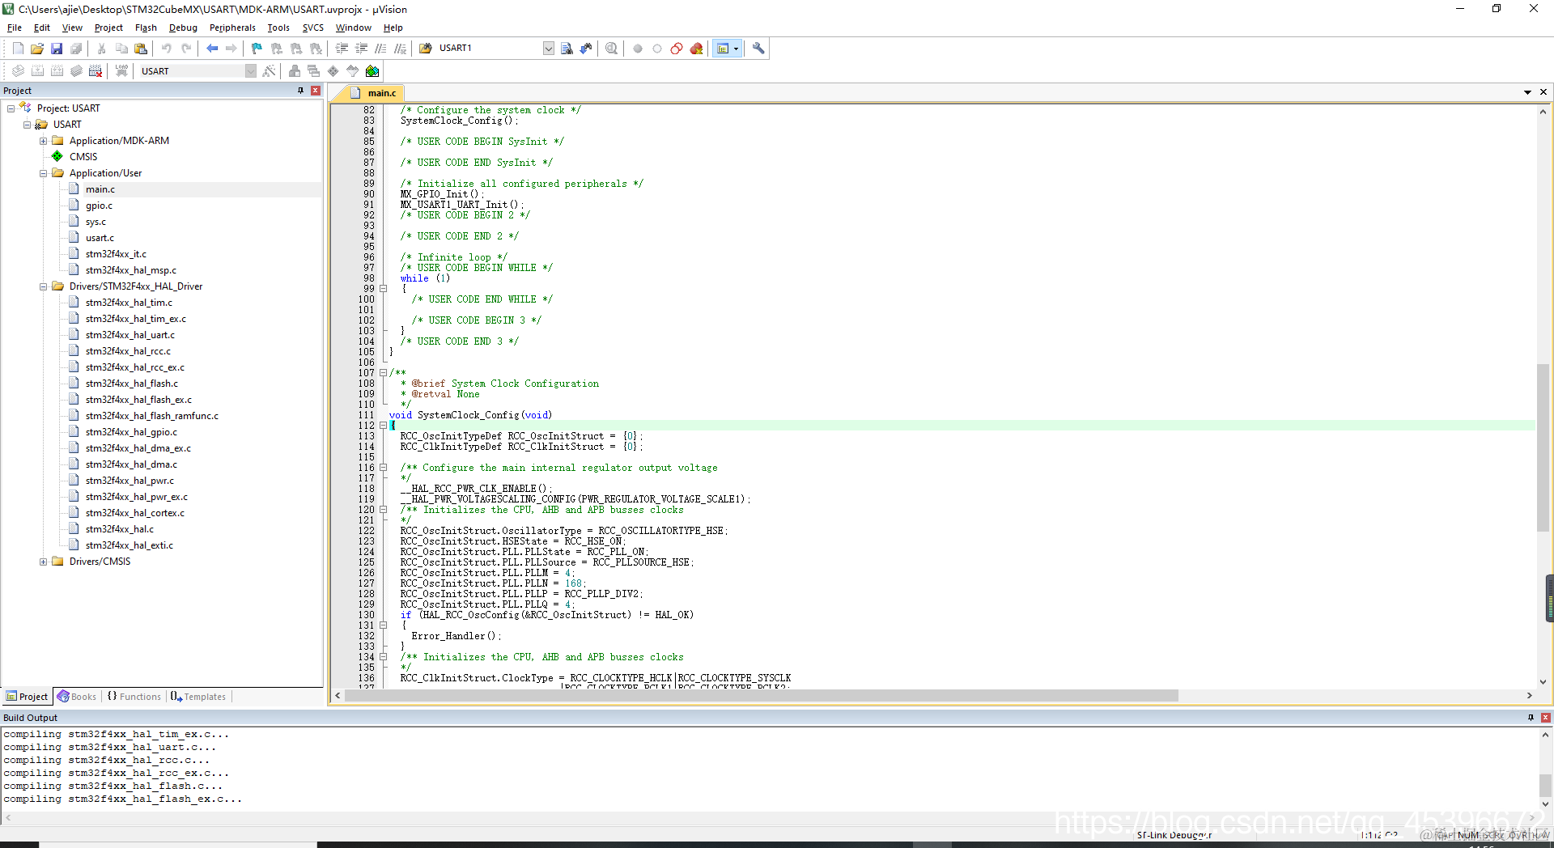Click the Rebuild all target files icon

(57, 71)
